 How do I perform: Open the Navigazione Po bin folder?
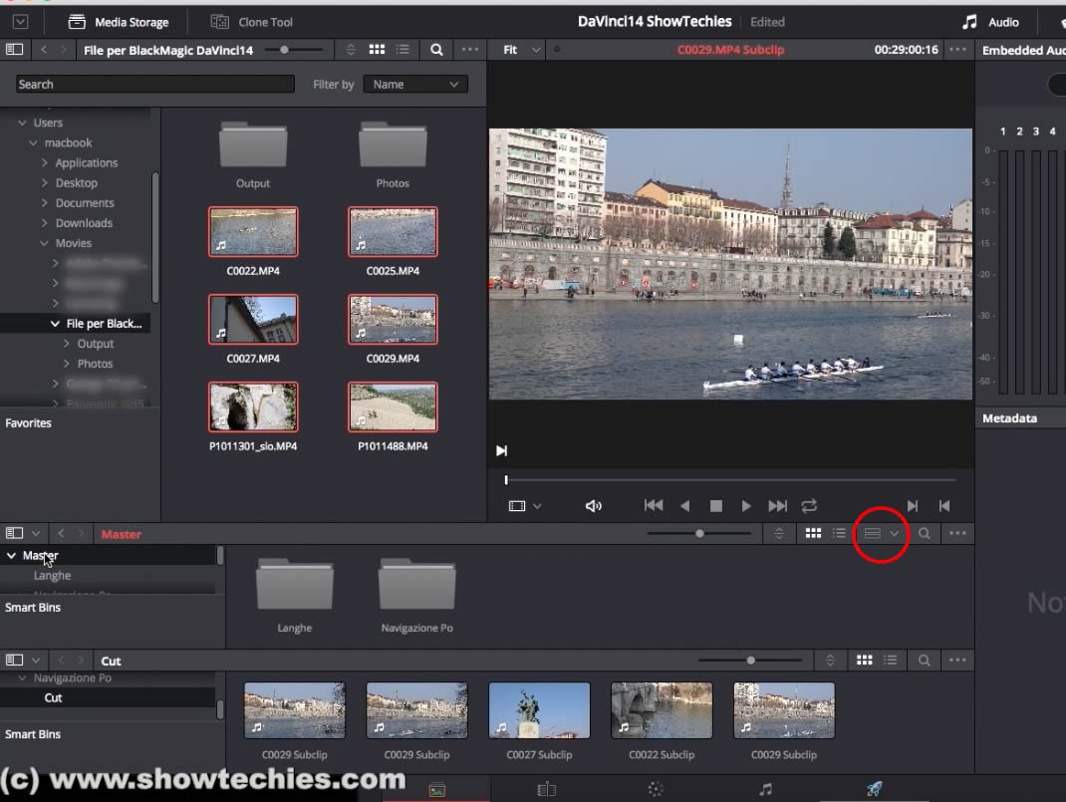pos(416,585)
